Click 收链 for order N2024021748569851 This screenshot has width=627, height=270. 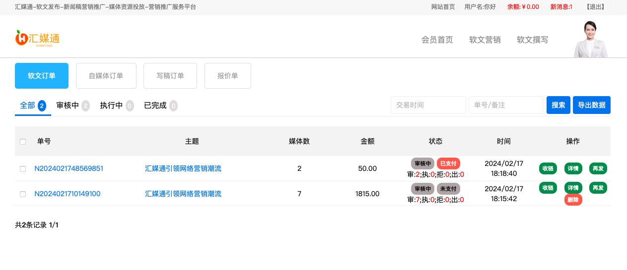(x=548, y=168)
